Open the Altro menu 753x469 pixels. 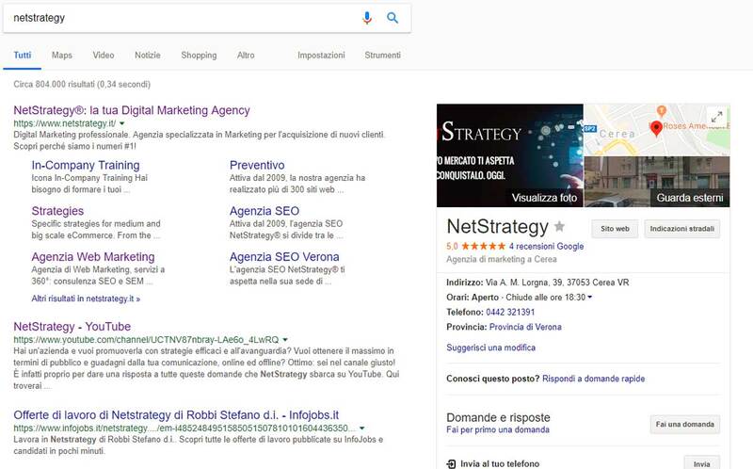tap(246, 55)
